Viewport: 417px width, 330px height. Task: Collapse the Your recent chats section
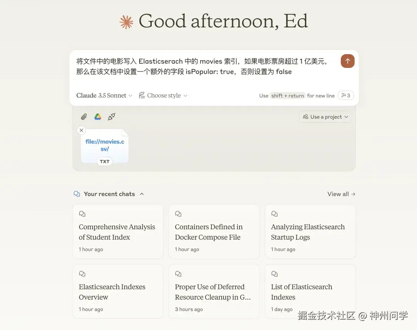(142, 194)
